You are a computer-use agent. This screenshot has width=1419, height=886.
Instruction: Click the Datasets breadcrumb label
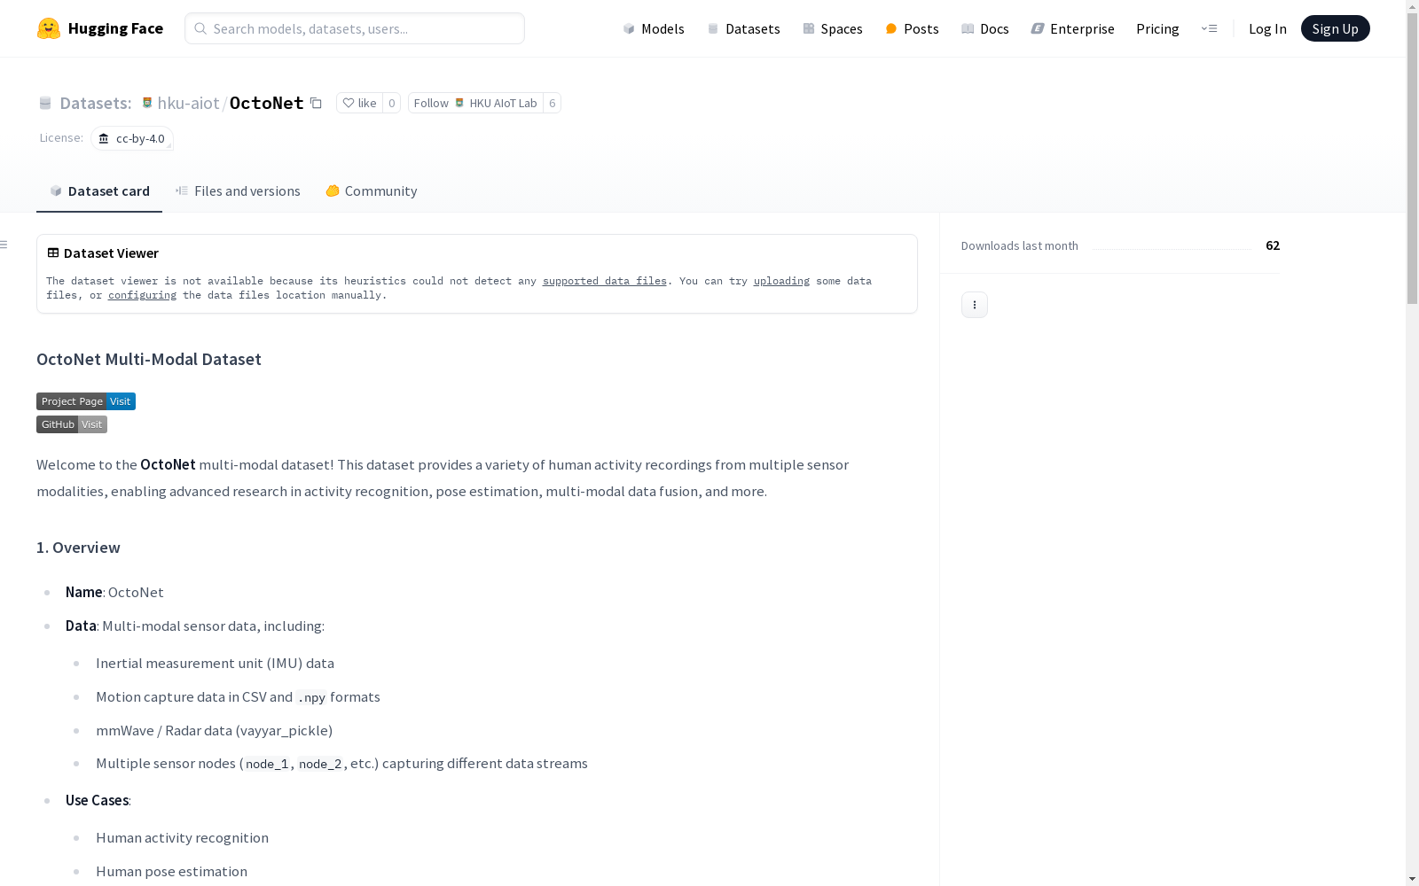pyautogui.click(x=96, y=103)
